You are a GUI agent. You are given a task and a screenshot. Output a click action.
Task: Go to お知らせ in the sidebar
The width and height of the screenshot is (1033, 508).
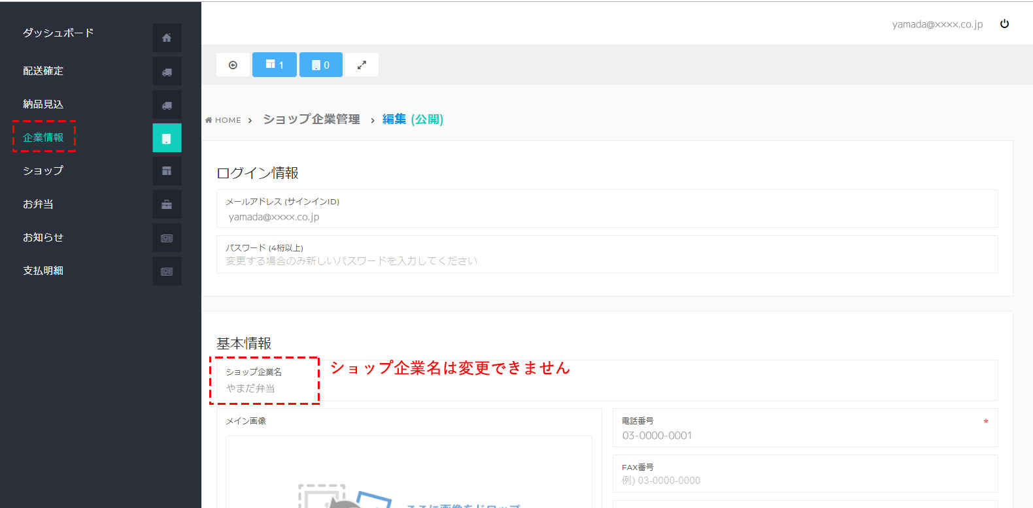43,237
